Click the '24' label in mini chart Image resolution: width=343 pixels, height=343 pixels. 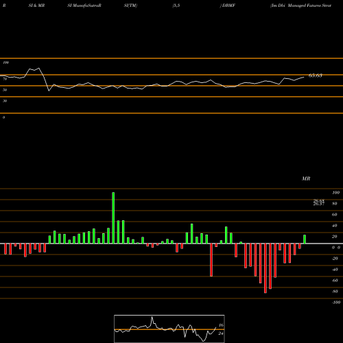(x=221, y=333)
